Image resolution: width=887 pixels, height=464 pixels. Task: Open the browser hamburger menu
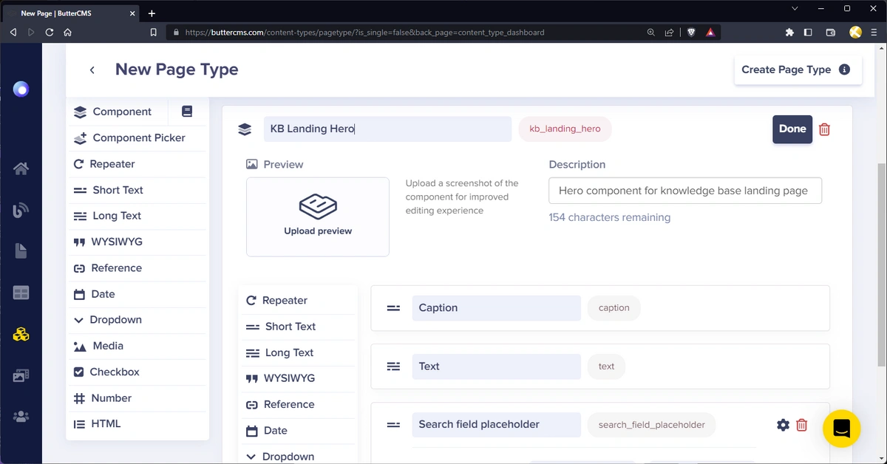tap(874, 33)
